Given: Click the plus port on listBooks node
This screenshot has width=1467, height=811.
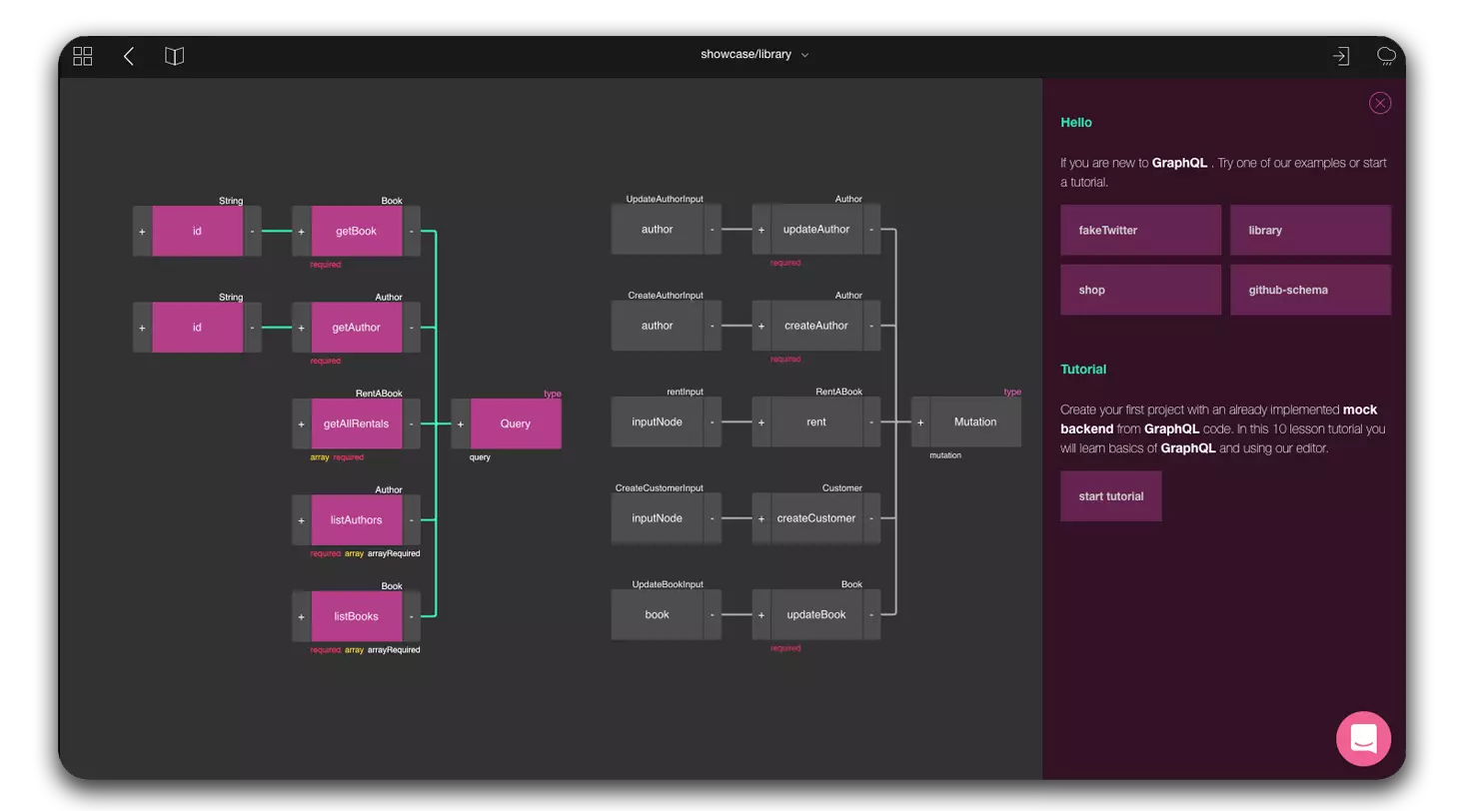Looking at the screenshot, I should click(302, 616).
